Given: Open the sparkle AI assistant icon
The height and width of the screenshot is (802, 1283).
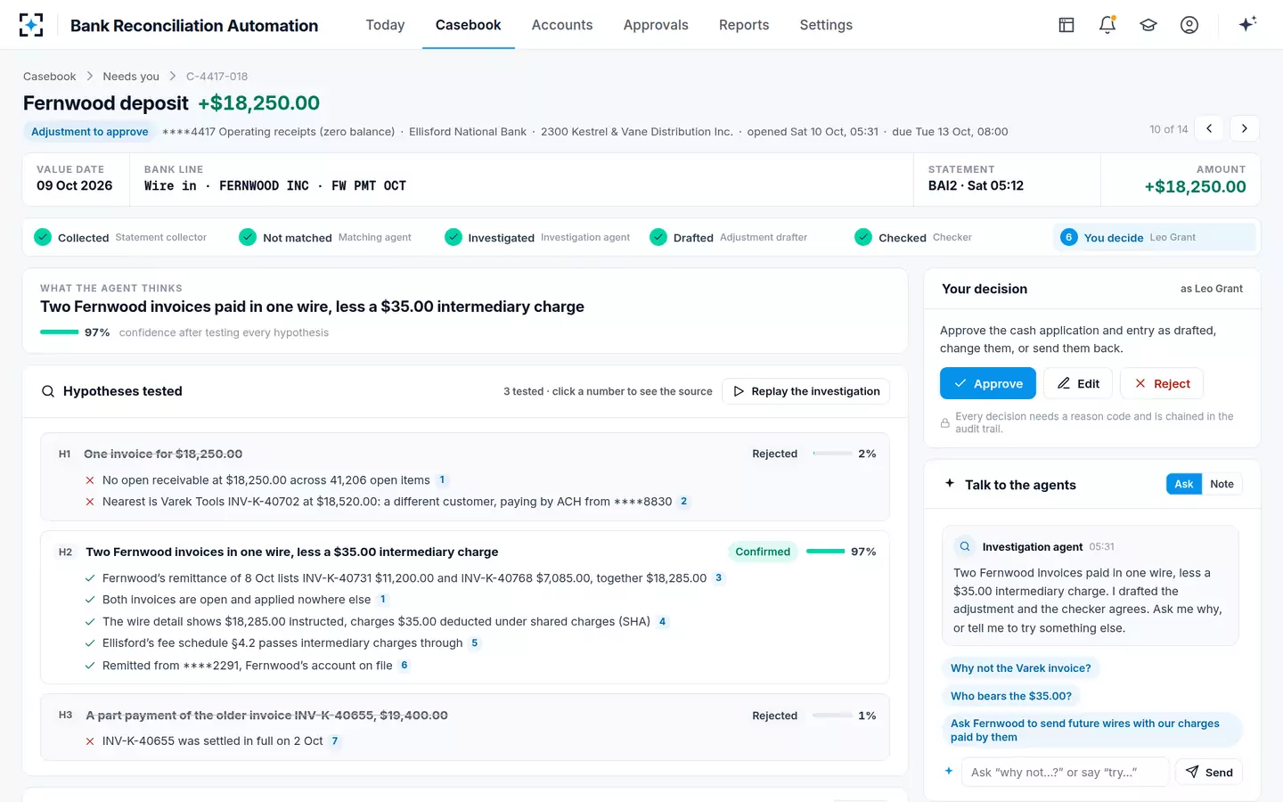Looking at the screenshot, I should click(1247, 24).
